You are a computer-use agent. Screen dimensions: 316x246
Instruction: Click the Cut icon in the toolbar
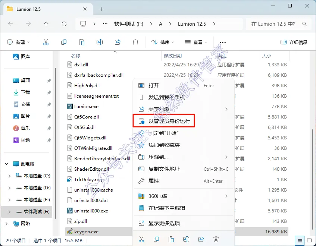pyautogui.click(x=46, y=42)
